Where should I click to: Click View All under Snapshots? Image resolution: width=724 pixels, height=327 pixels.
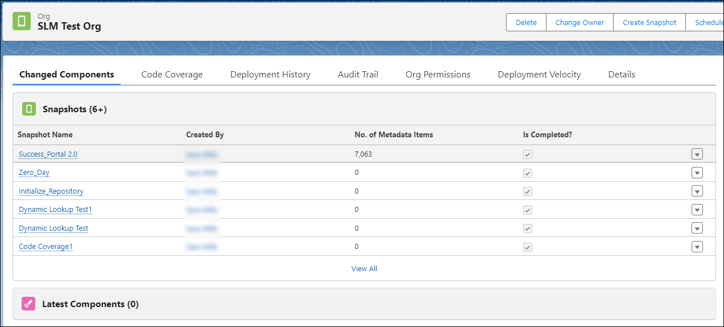point(364,269)
